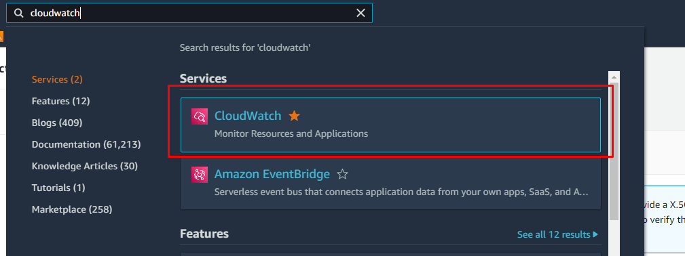This screenshot has height=256, width=685.
Task: Click the magnifying glass search icon
Action: click(18, 13)
